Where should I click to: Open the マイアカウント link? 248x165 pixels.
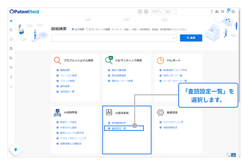click(171, 122)
